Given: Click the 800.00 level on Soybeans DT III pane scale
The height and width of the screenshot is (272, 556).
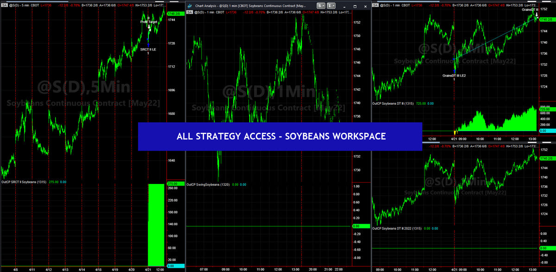Looking at the screenshot, I should pyautogui.click(x=546, y=108).
